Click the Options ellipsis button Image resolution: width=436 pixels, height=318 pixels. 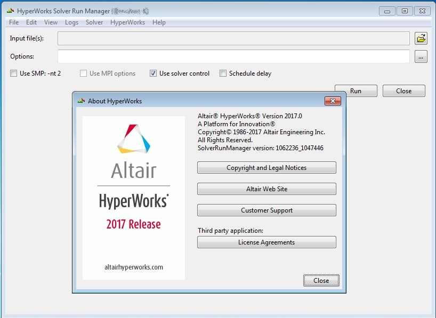pyautogui.click(x=421, y=56)
